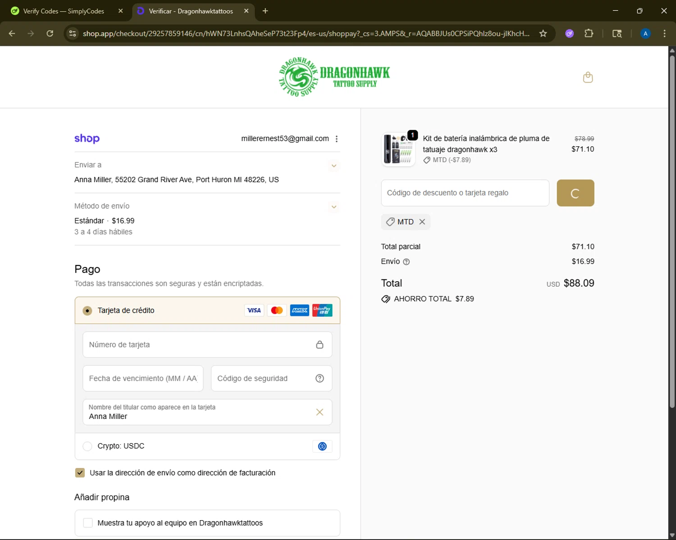
Task: Open the browser extensions puzzle icon
Action: [589, 33]
